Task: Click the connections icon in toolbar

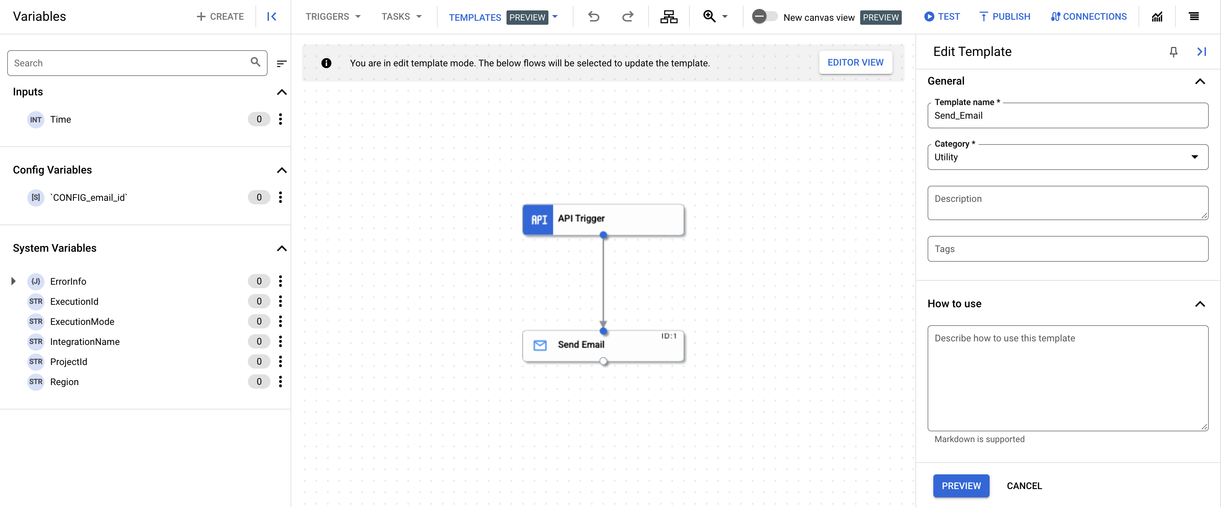Action: pyautogui.click(x=1089, y=16)
